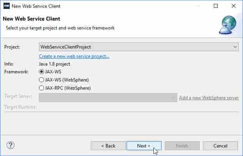
Task: Click the Cancel button
Action: (x=220, y=146)
